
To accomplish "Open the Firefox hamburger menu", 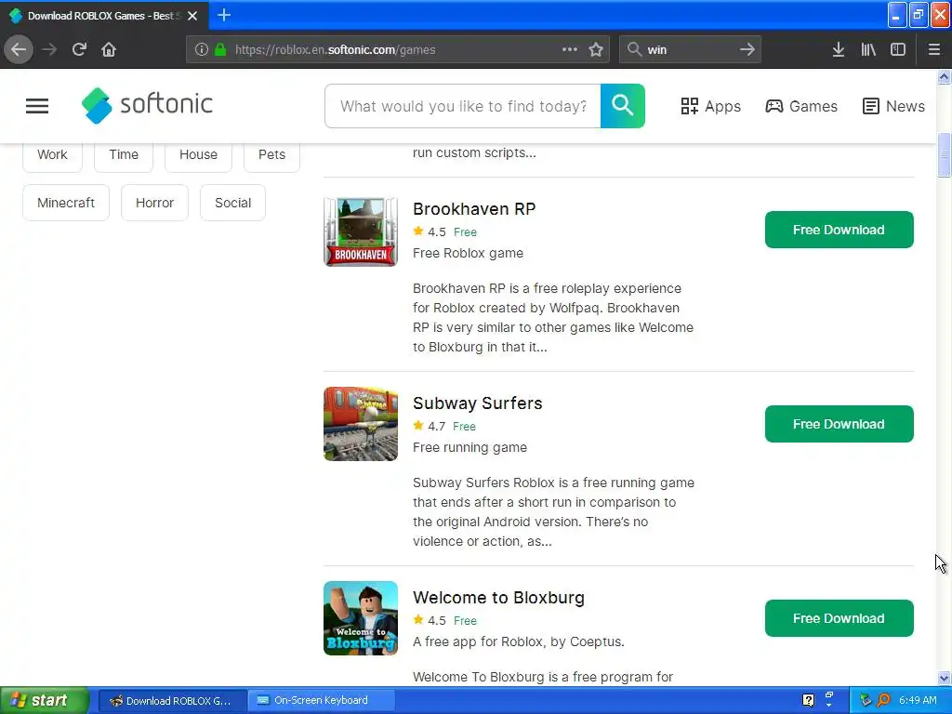I will [x=934, y=49].
